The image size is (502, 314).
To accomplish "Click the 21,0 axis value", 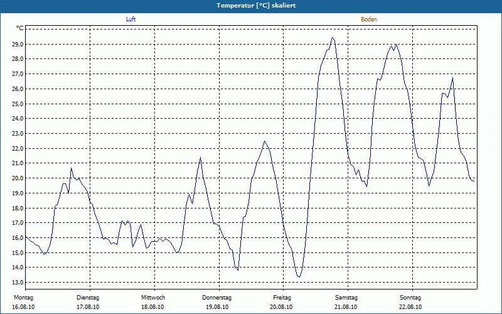I will (18, 163).
